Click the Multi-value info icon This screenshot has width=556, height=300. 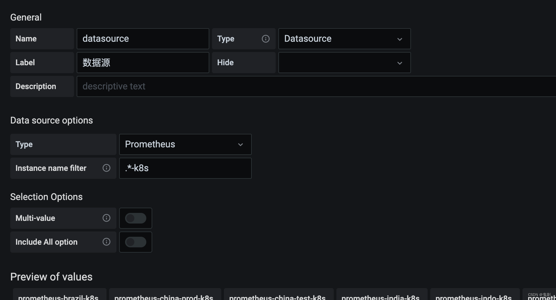106,218
